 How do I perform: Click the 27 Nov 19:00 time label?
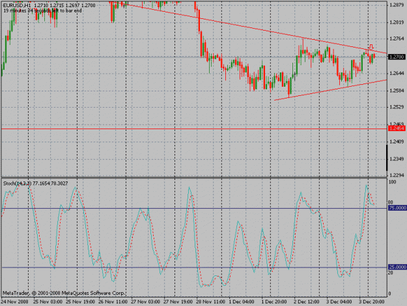click(178, 301)
